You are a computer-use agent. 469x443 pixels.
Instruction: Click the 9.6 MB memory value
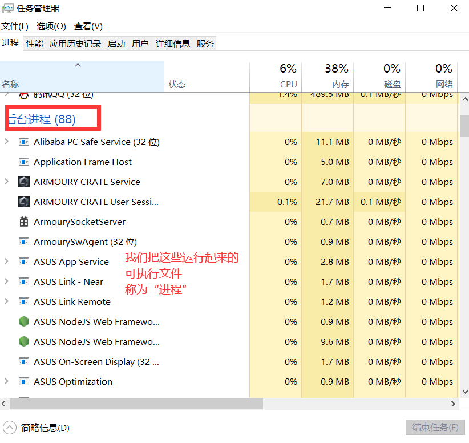pos(335,341)
